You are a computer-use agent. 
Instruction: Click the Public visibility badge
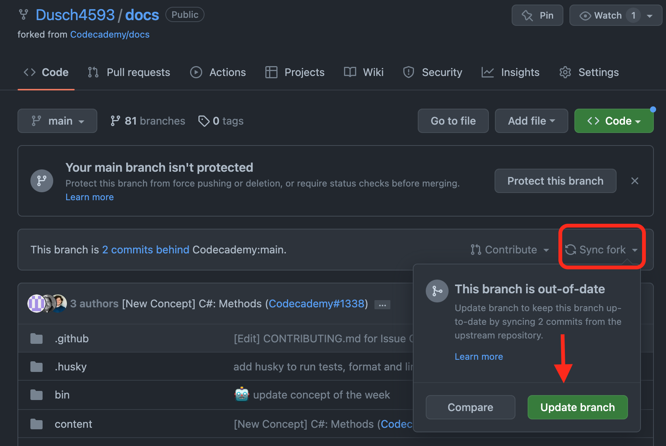(185, 15)
